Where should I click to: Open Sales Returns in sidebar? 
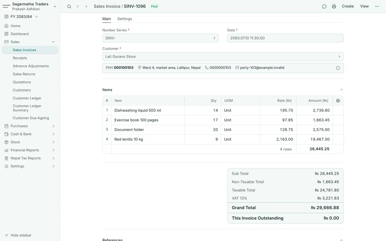(24, 74)
